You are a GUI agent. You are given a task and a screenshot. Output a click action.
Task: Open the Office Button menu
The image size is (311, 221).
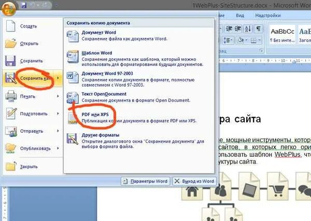point(9,8)
